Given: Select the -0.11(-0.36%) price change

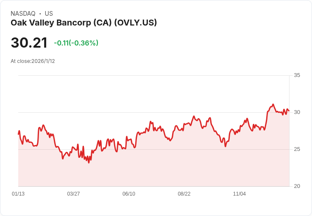Looking at the screenshot, I should [76, 43].
